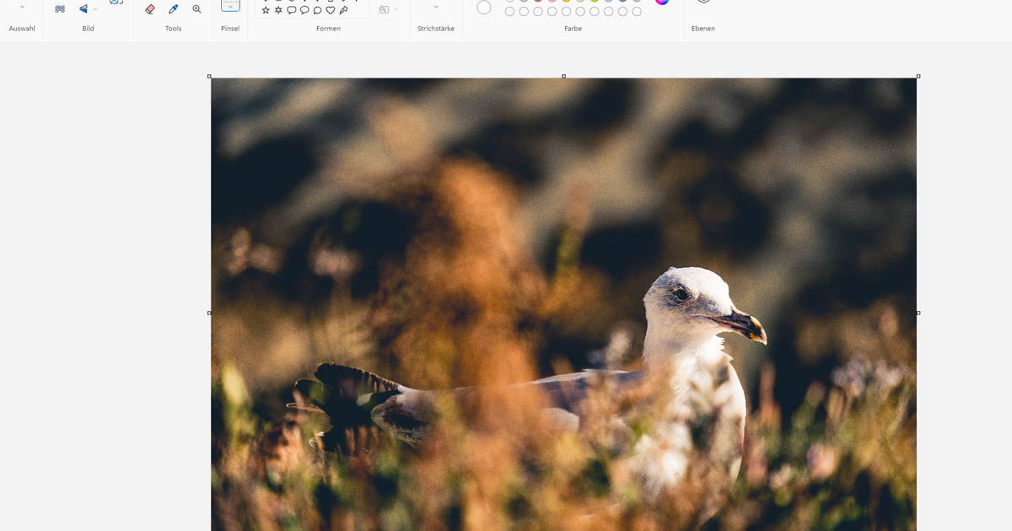The image size is (1012, 531).
Task: Click the first empty custom color slot
Action: (x=510, y=12)
